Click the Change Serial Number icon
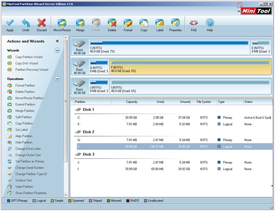Viewport: 275px width, 211px height. point(10,168)
